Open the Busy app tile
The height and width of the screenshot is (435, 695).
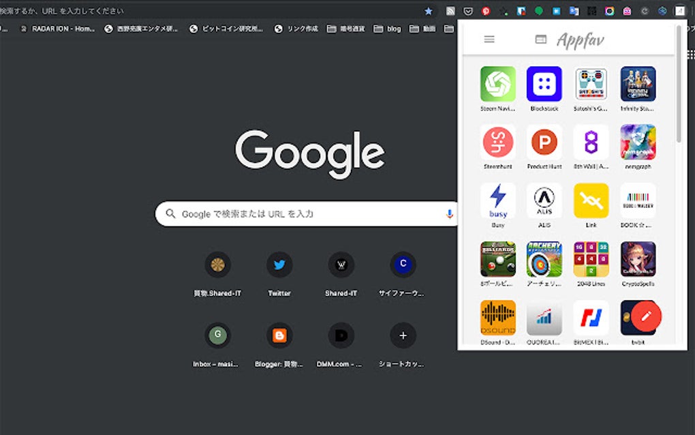(x=498, y=201)
